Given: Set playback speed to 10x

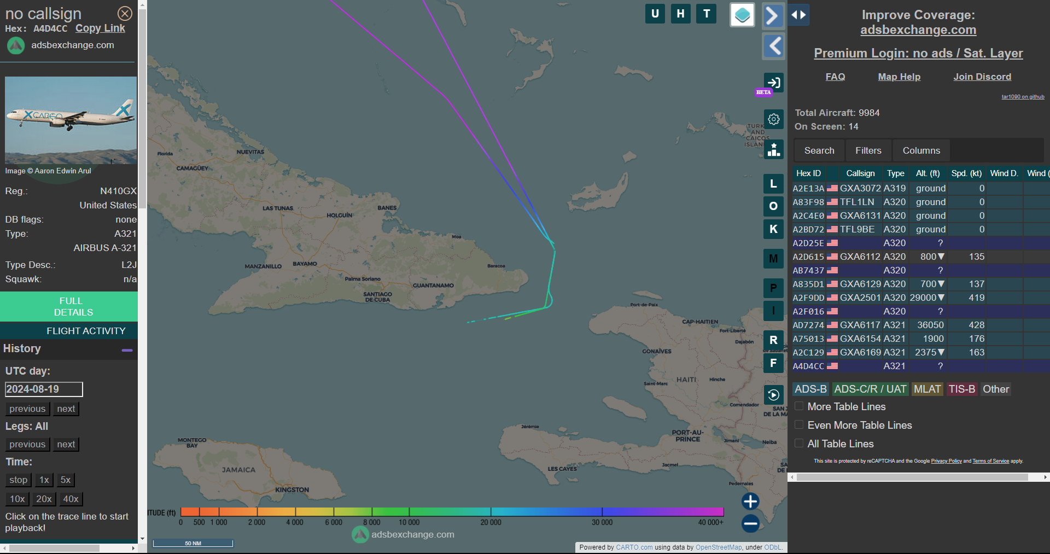Looking at the screenshot, I should (17, 499).
